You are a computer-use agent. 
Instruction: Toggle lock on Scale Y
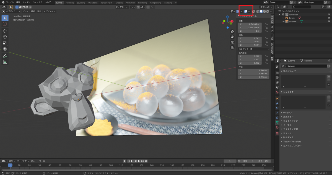click(x=266, y=59)
